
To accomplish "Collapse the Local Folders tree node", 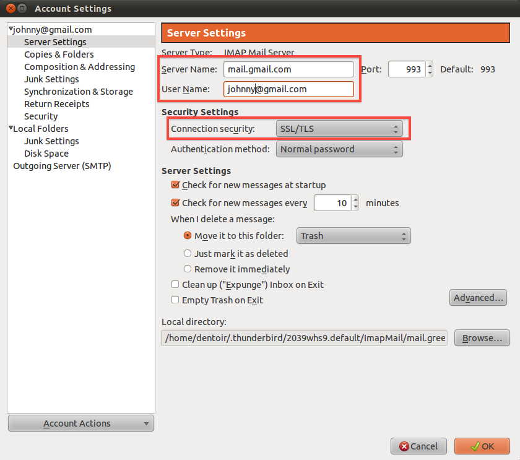I will tap(11, 129).
